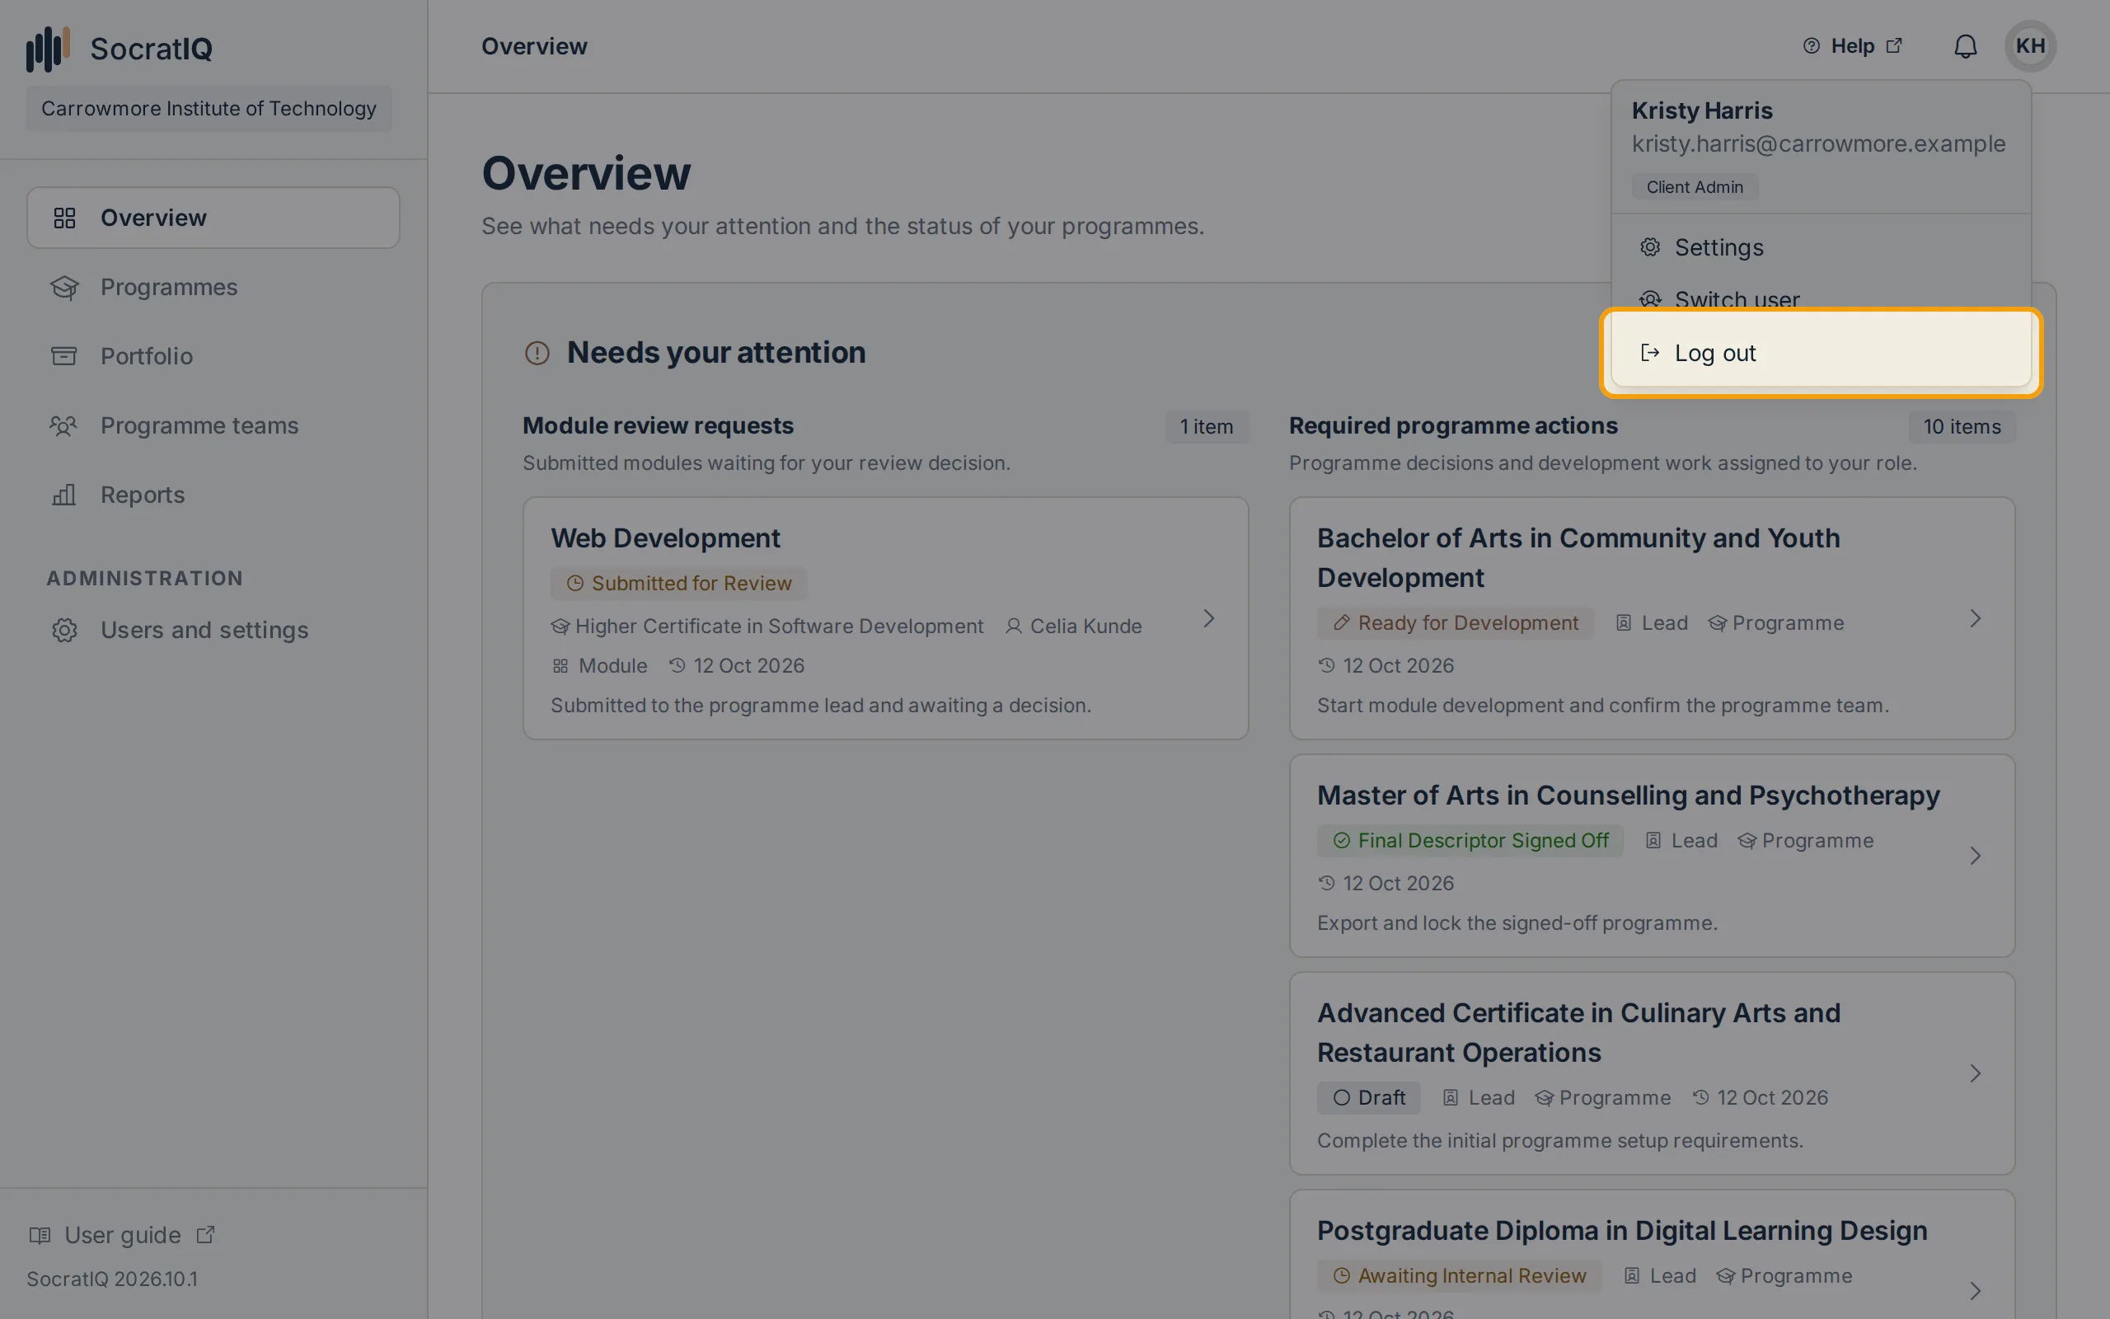
Task: Expand Advanced Certificate in Culinary Arts chevron
Action: click(1976, 1073)
